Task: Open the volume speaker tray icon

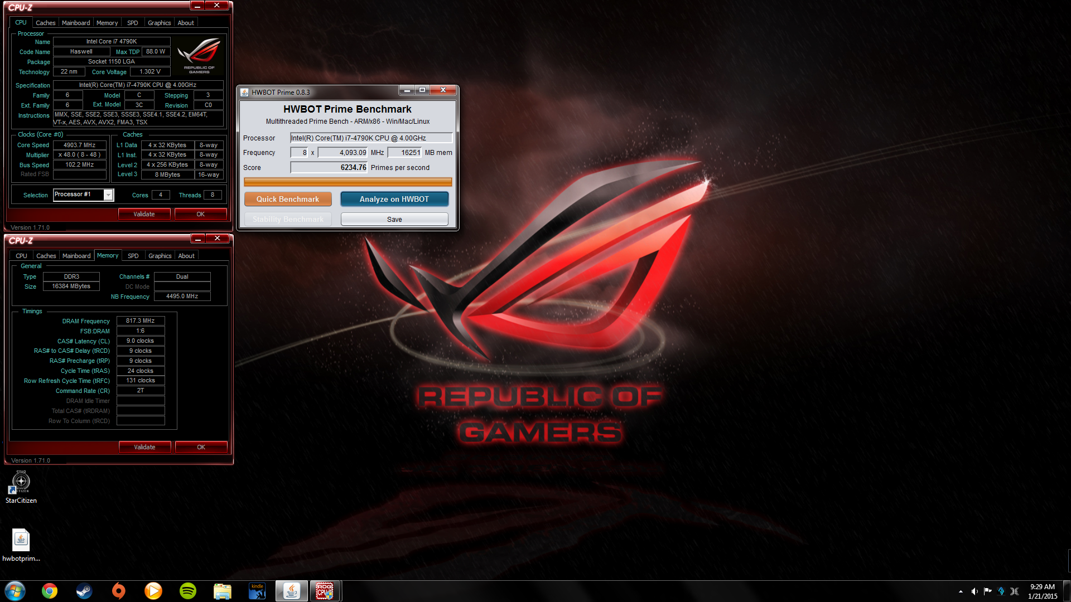Action: 974,591
